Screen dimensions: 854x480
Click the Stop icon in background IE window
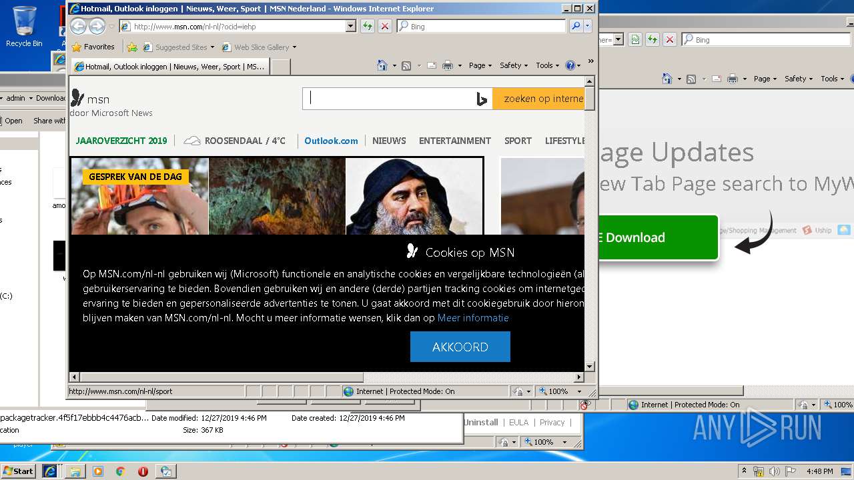[670, 40]
